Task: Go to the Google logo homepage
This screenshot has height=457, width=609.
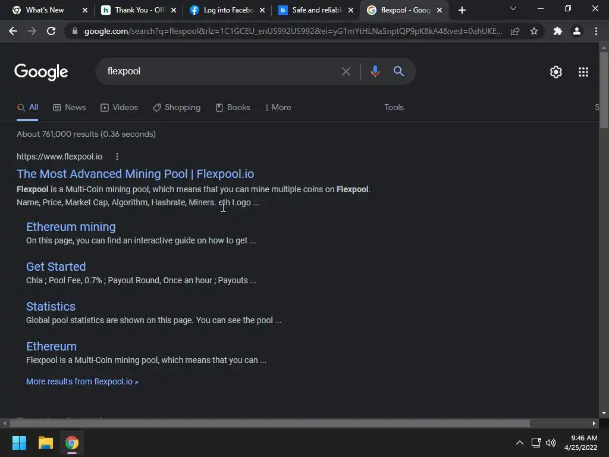Action: (41, 72)
